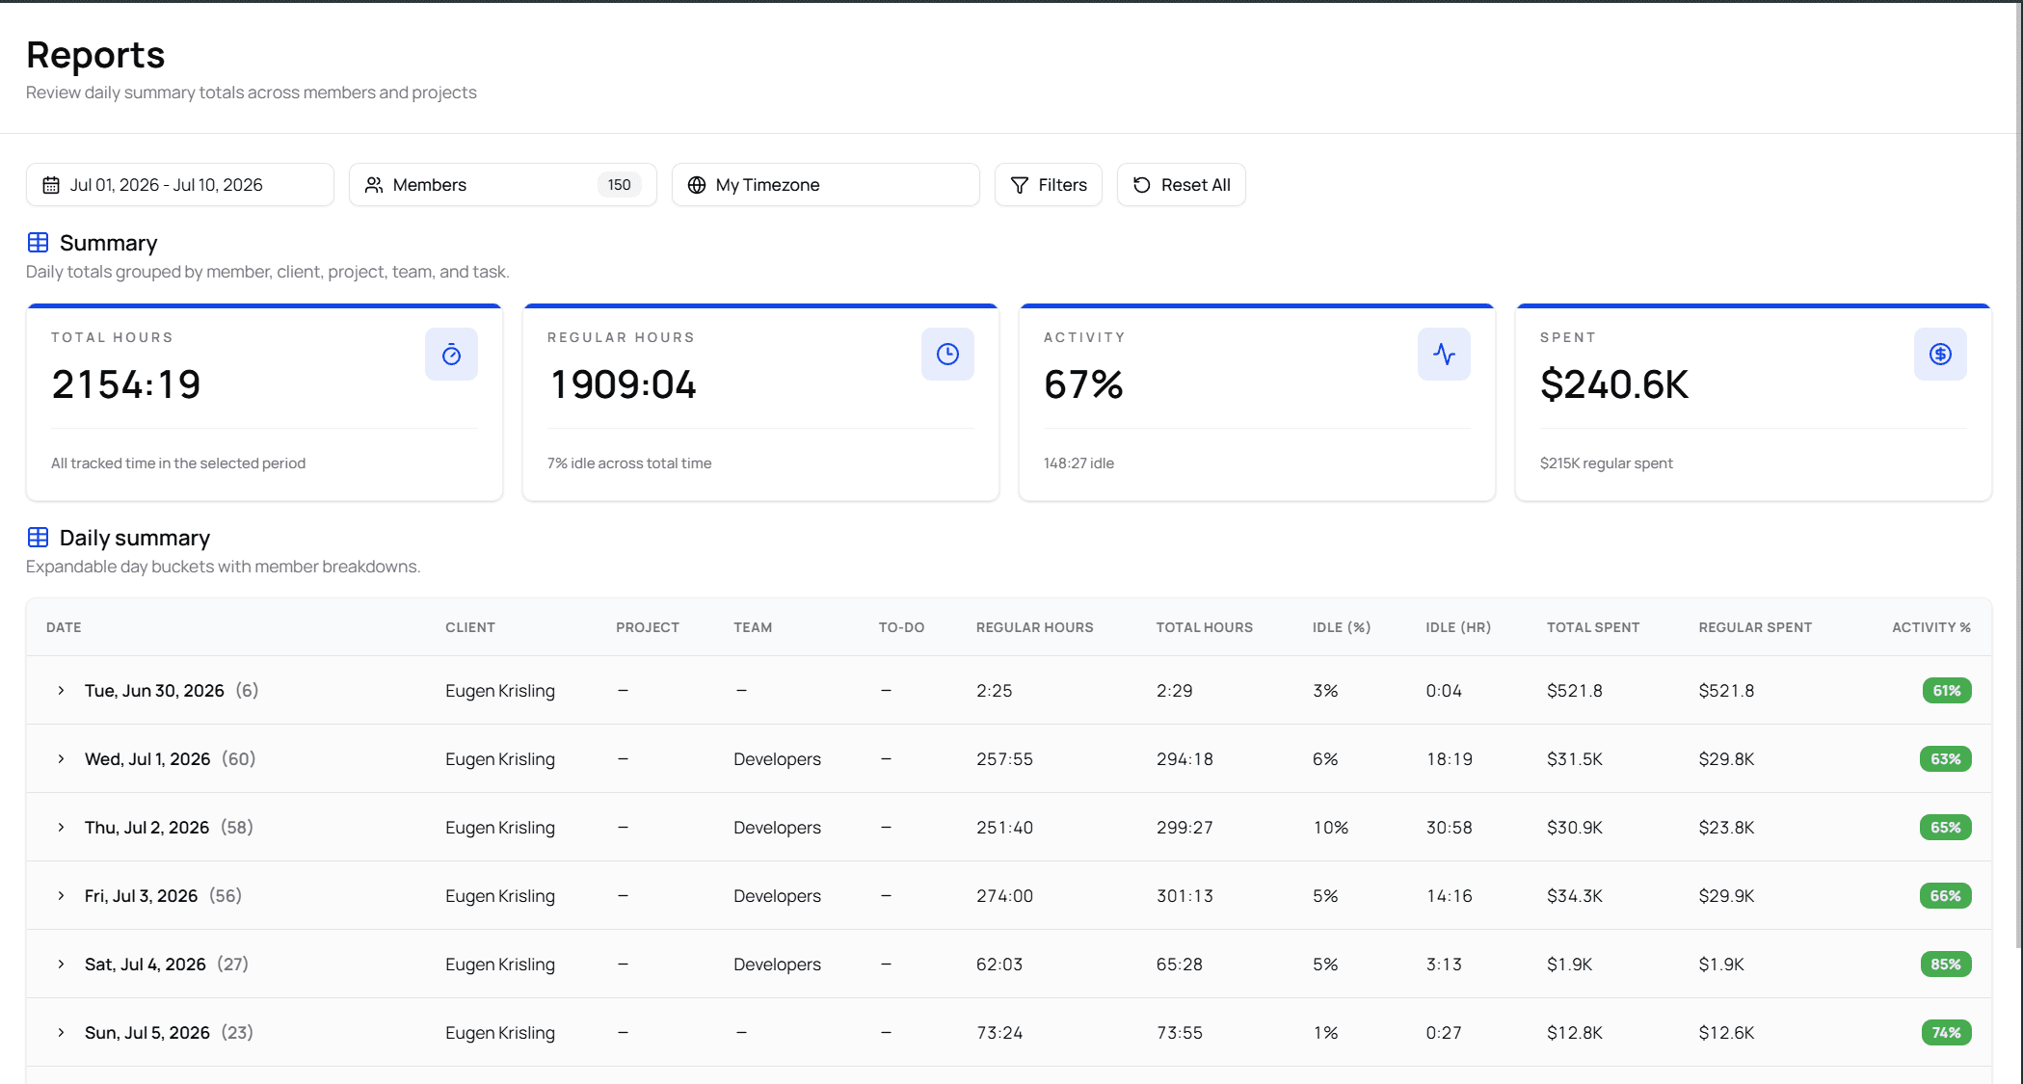This screenshot has width=2023, height=1084.
Task: Click idle time 30:58 for Jul 2
Action: tap(1450, 827)
